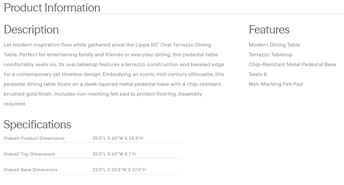Click the Product Information heading

[52, 8]
